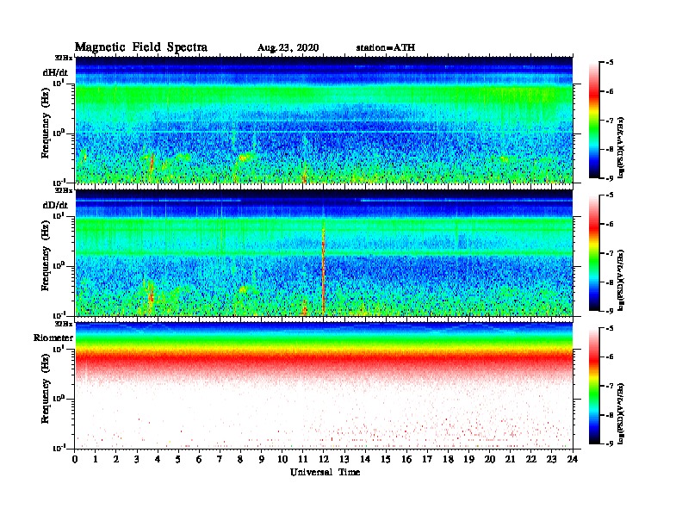This screenshot has width=682, height=527.
Task: Click the "32Hz" label atop dH/dt panel
Action: point(63,58)
